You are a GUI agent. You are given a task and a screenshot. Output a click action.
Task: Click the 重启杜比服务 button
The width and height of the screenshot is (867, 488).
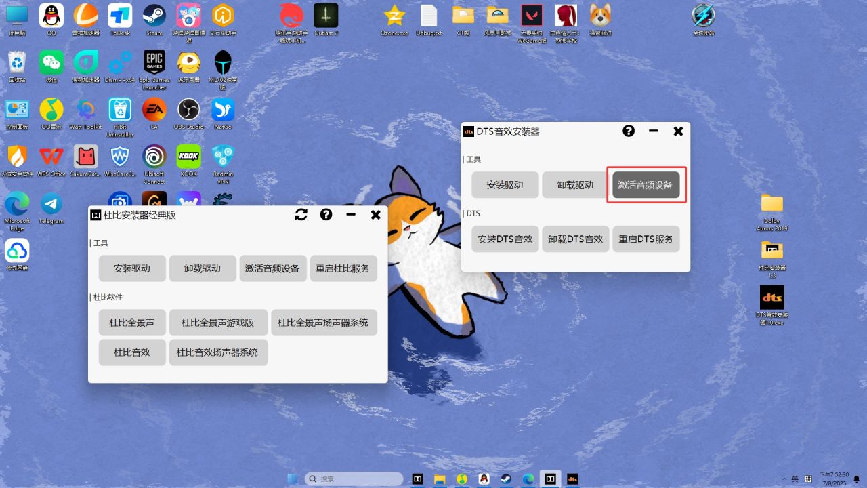pos(343,268)
